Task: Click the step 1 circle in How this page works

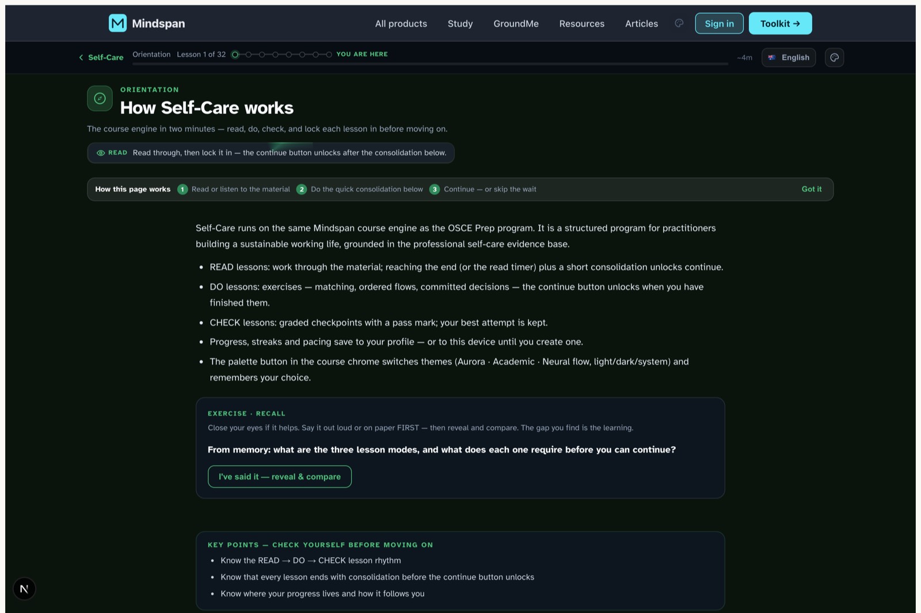Action: pyautogui.click(x=182, y=189)
